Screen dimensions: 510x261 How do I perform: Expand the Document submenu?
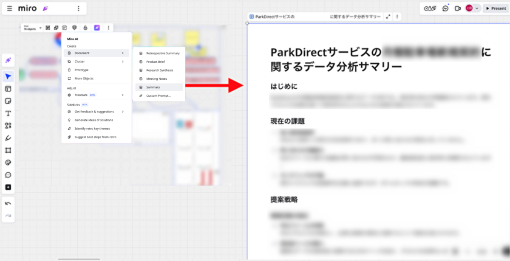[96, 53]
